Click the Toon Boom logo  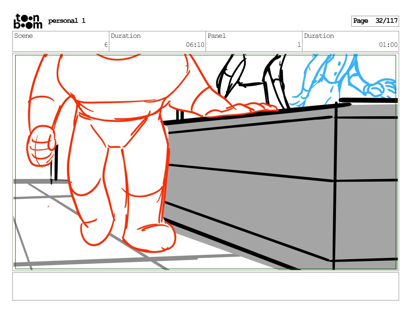tap(28, 21)
